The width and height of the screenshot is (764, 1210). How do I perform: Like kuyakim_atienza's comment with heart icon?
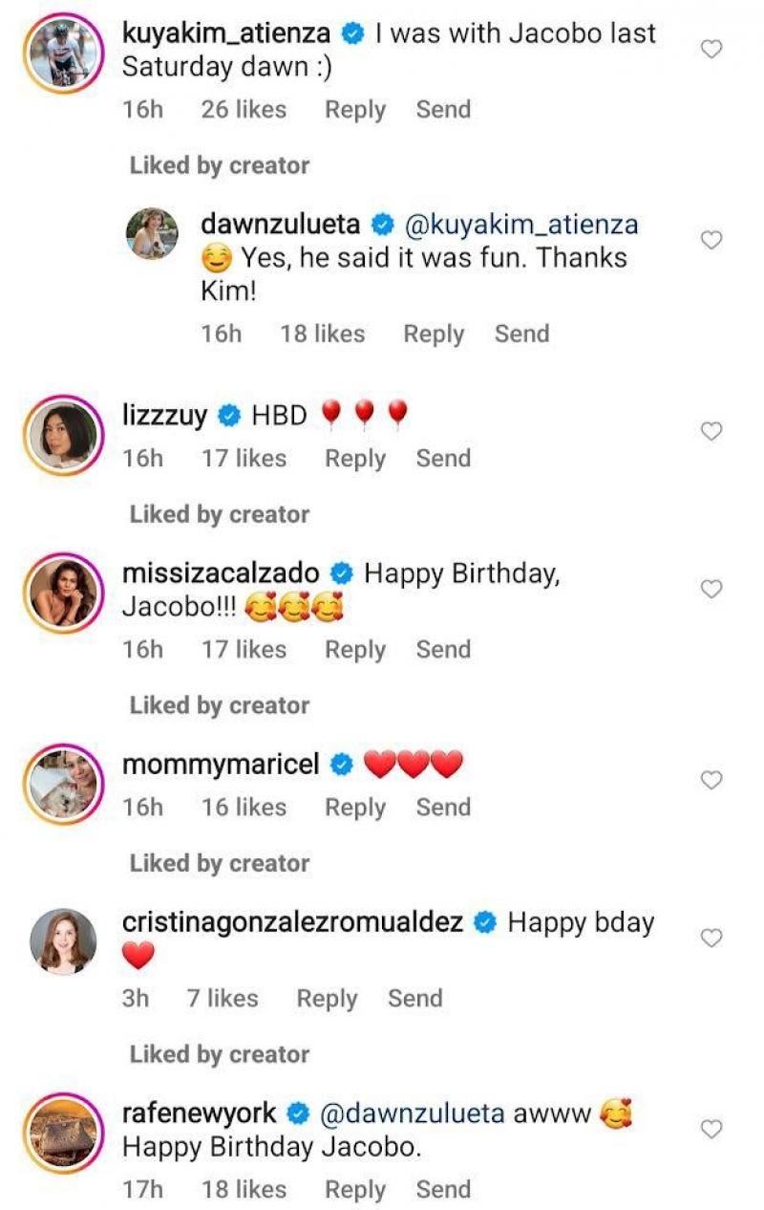(x=711, y=49)
